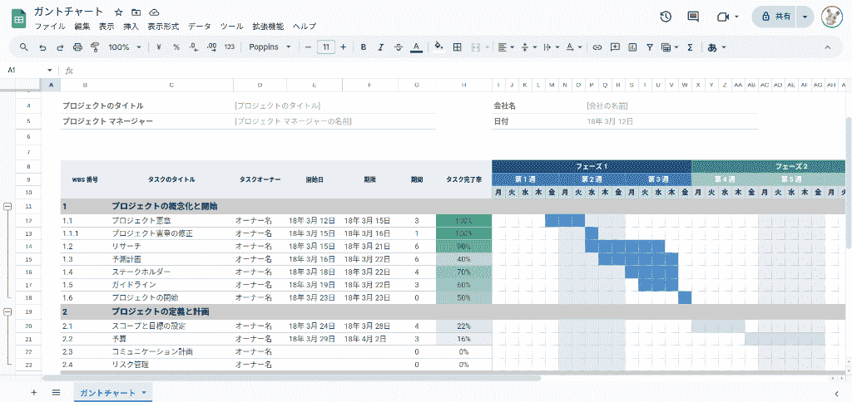Click the insert chart icon
This screenshot has width=852, height=402.
[x=632, y=47]
